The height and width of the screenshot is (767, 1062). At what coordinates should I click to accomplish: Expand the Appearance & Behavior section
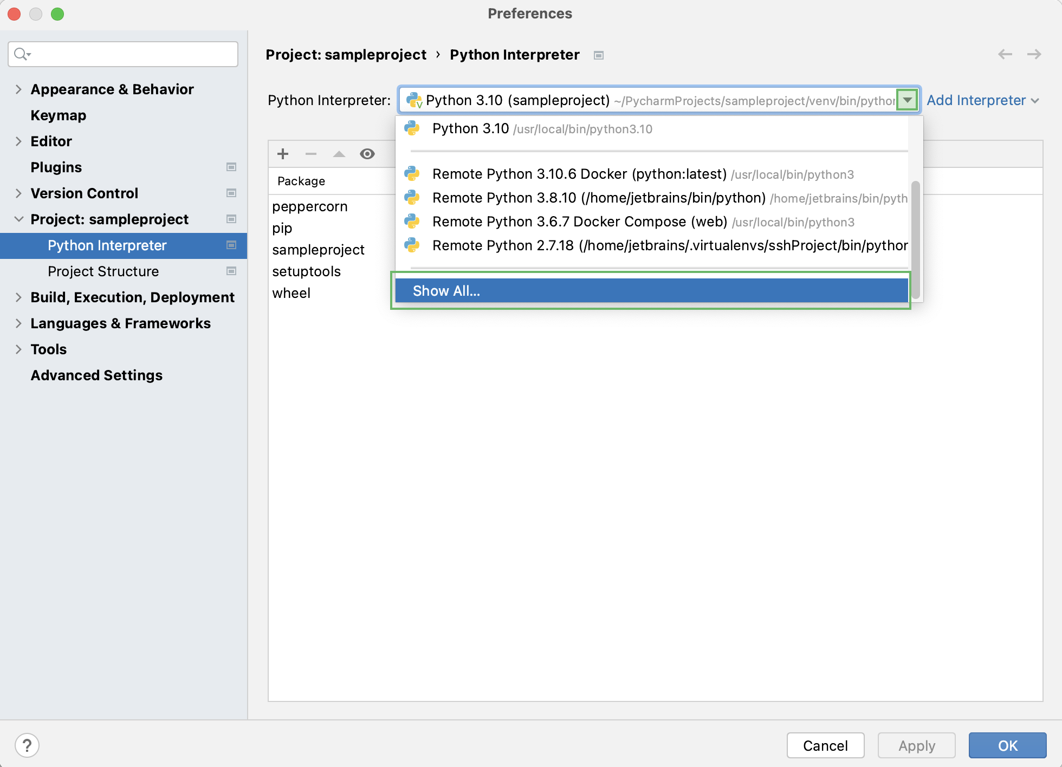18,89
